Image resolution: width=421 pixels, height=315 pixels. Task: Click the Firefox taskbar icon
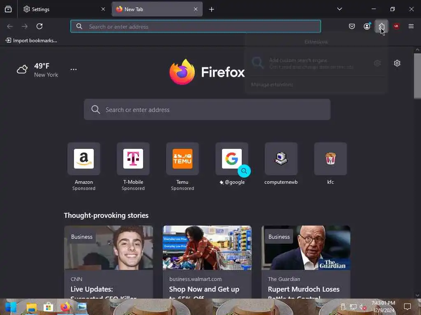pyautogui.click(x=65, y=307)
